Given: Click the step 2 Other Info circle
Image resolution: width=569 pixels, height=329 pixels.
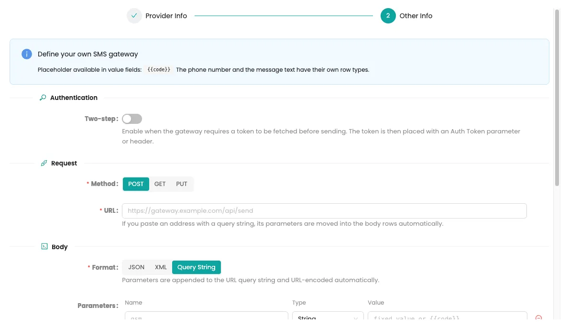Looking at the screenshot, I should (388, 16).
